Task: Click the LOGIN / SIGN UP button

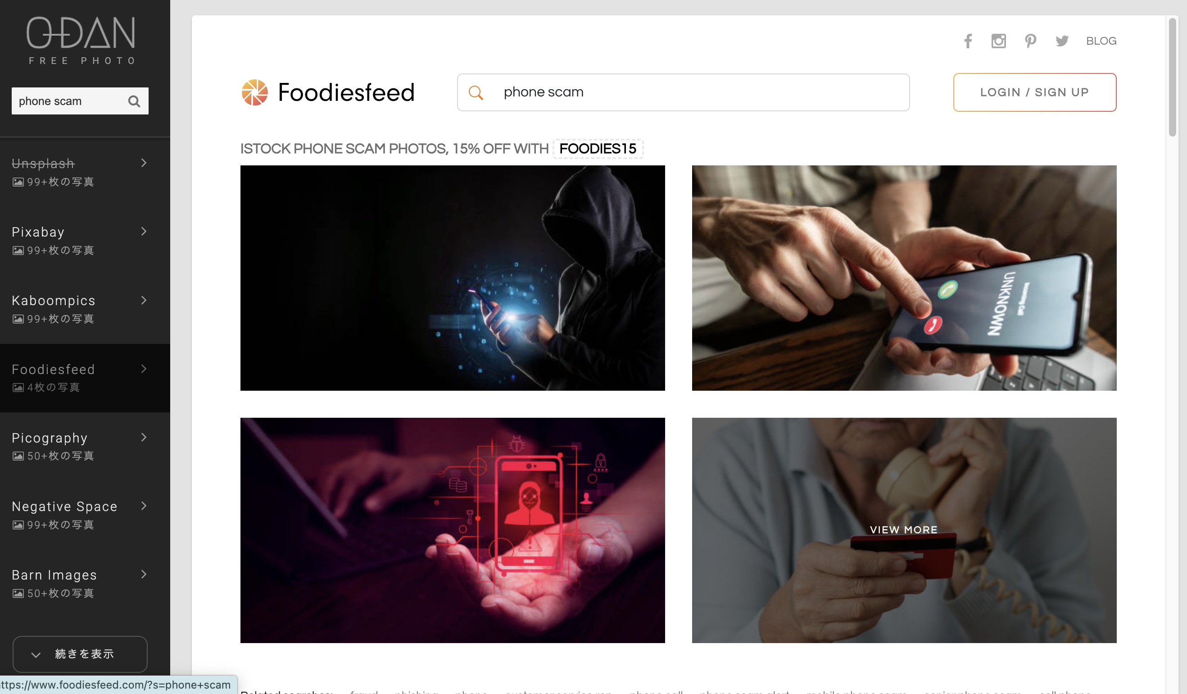Action: coord(1034,92)
